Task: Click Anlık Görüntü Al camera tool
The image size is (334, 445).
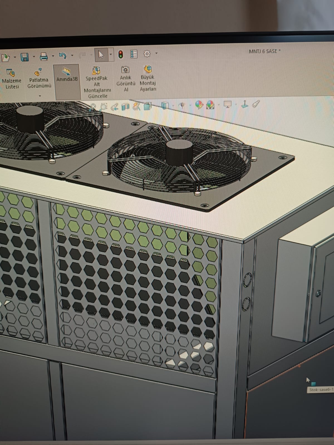Action: click(126, 79)
